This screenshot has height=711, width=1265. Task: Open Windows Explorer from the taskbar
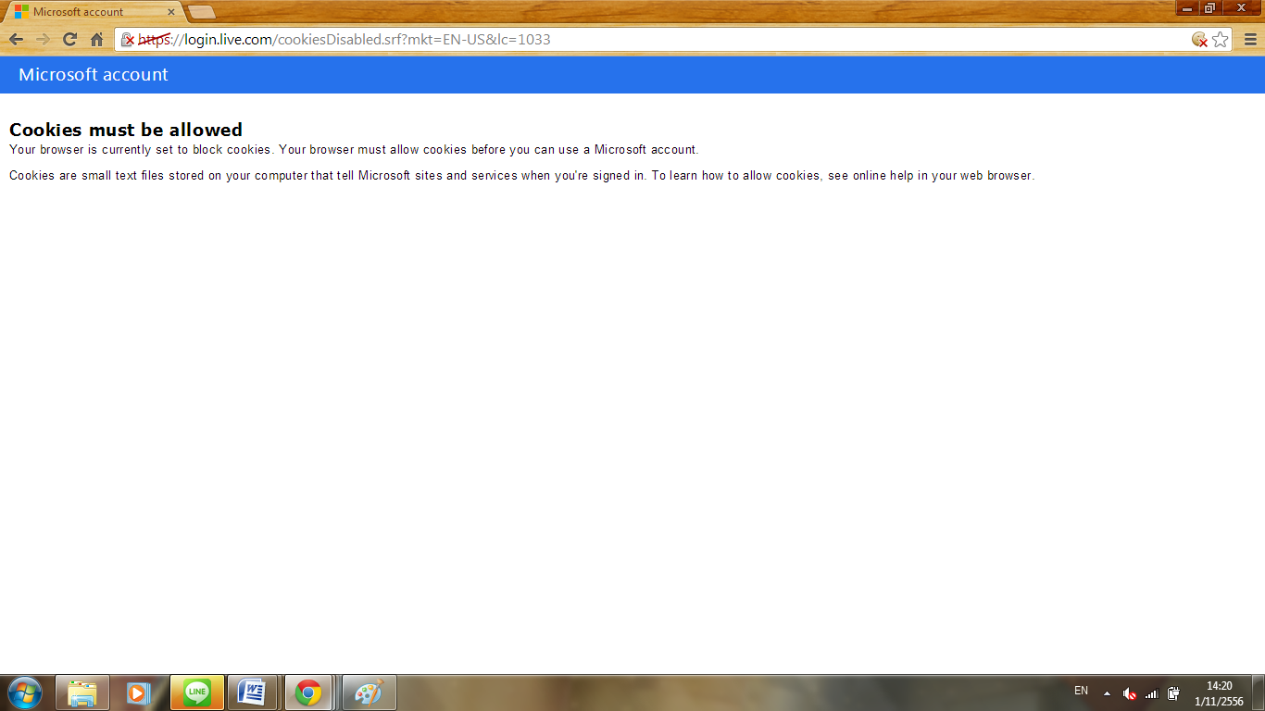(x=82, y=692)
